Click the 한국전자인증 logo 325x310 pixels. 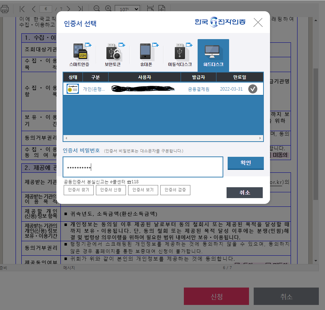tap(220, 22)
